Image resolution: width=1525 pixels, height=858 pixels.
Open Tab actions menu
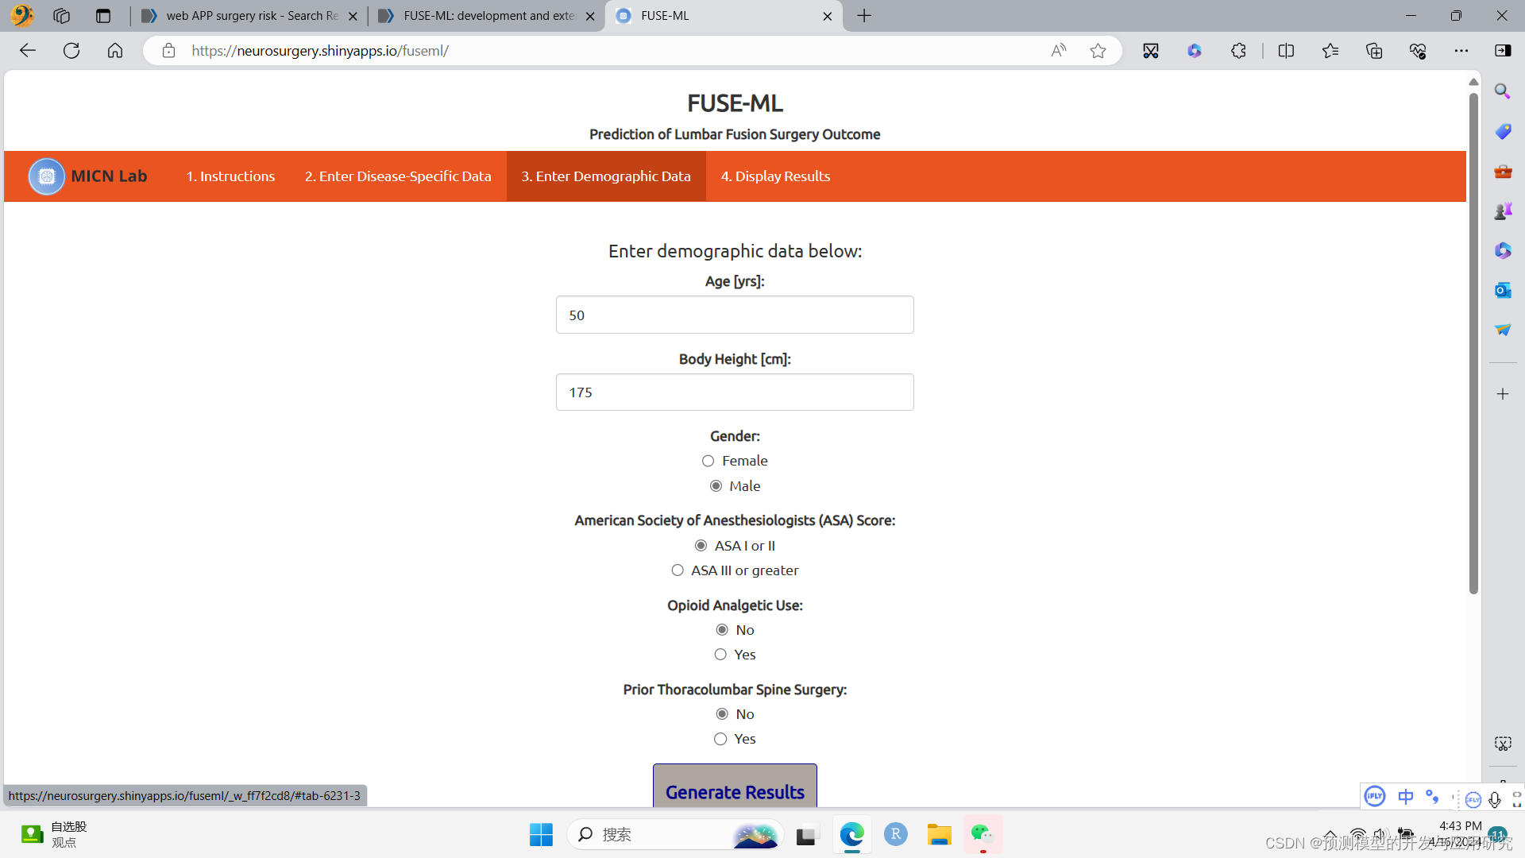point(102,16)
